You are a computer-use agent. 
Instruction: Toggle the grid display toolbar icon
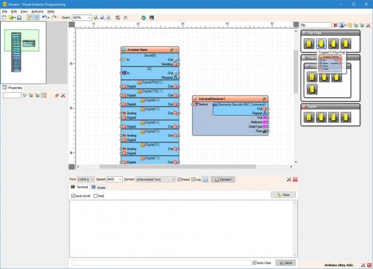click(x=36, y=17)
